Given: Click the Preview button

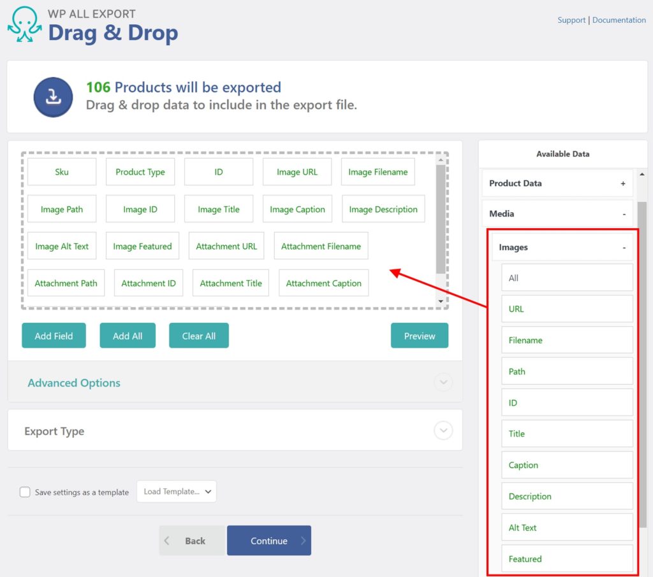Looking at the screenshot, I should point(419,335).
